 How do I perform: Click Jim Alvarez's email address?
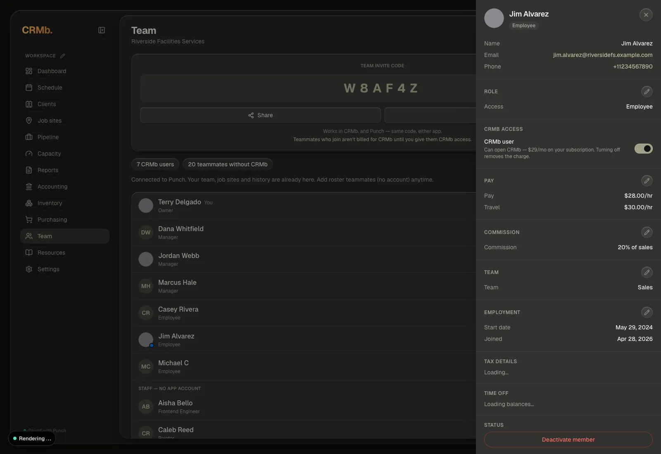603,55
